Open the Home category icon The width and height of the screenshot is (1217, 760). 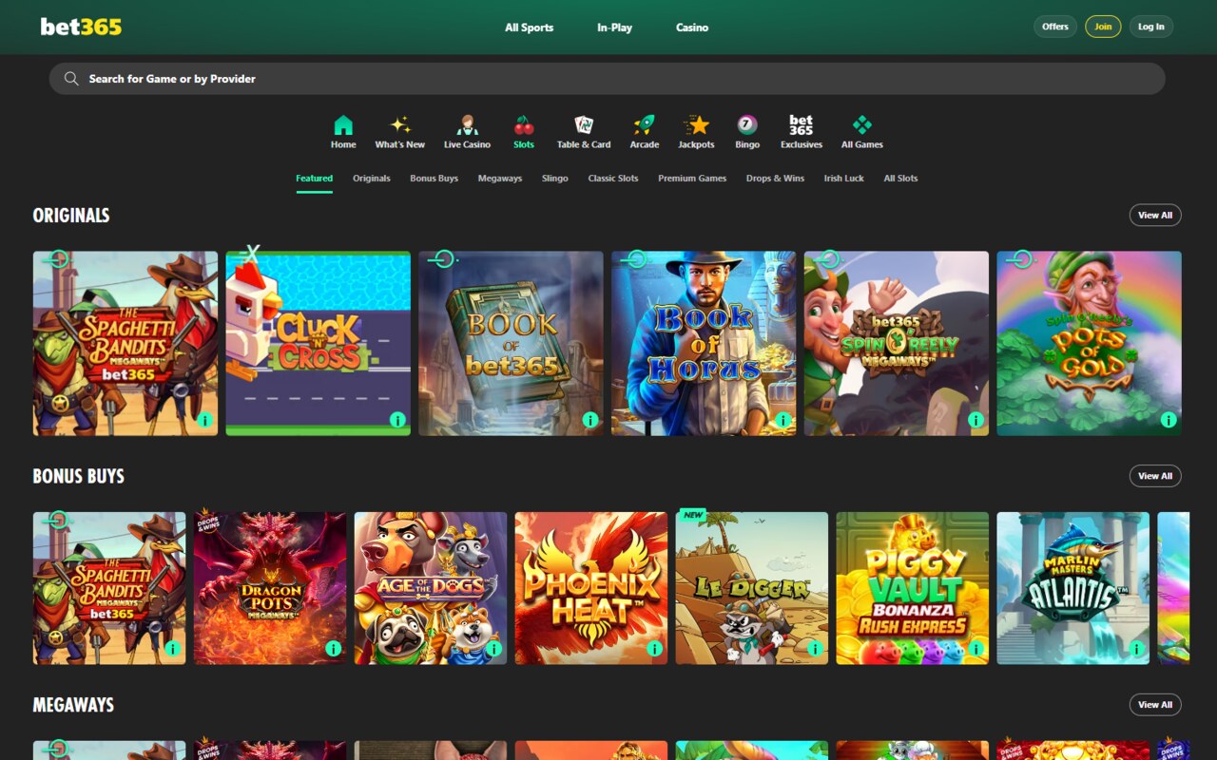pyautogui.click(x=343, y=125)
